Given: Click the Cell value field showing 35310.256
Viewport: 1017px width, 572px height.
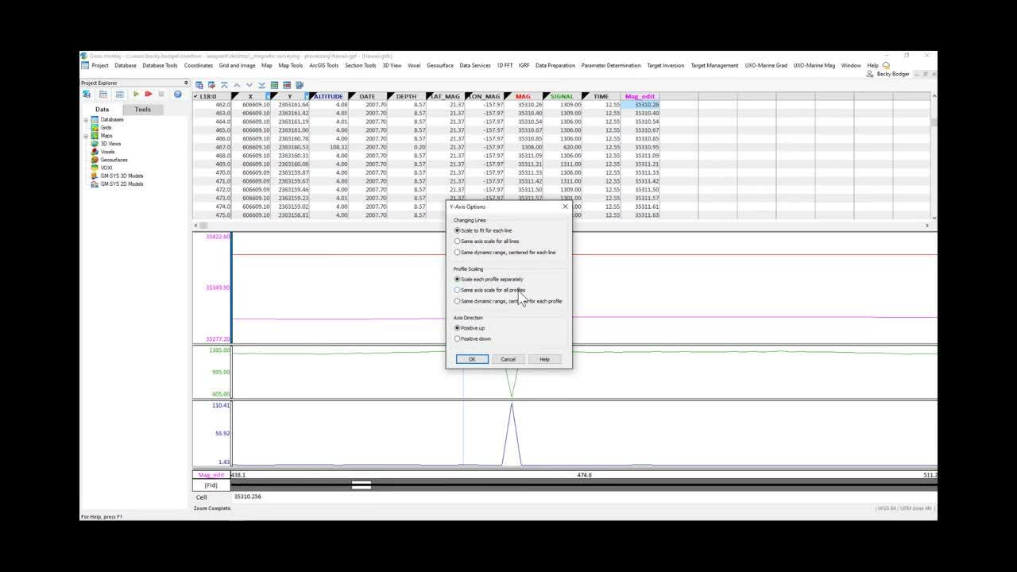Looking at the screenshot, I should click(x=584, y=497).
